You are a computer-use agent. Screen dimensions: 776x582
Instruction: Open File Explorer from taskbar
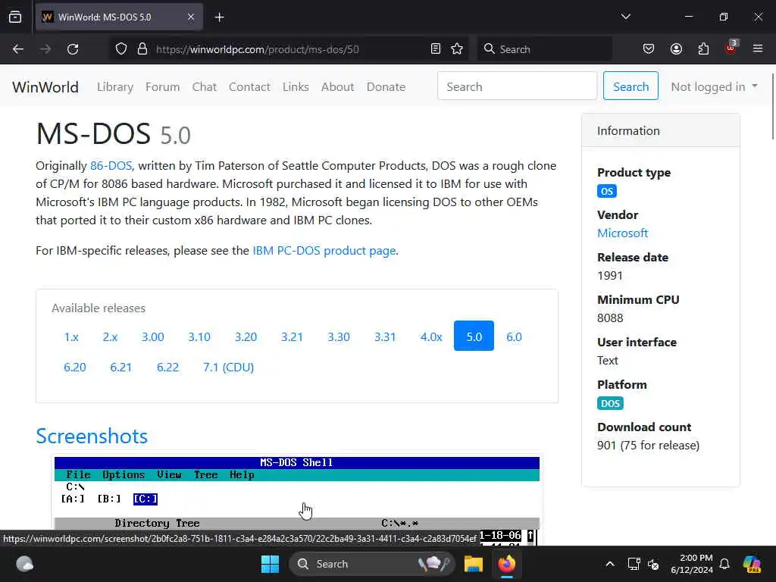[x=473, y=564]
